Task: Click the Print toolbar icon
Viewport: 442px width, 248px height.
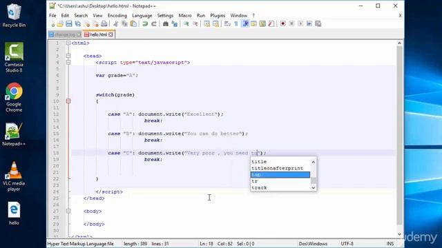Action: pos(104,24)
